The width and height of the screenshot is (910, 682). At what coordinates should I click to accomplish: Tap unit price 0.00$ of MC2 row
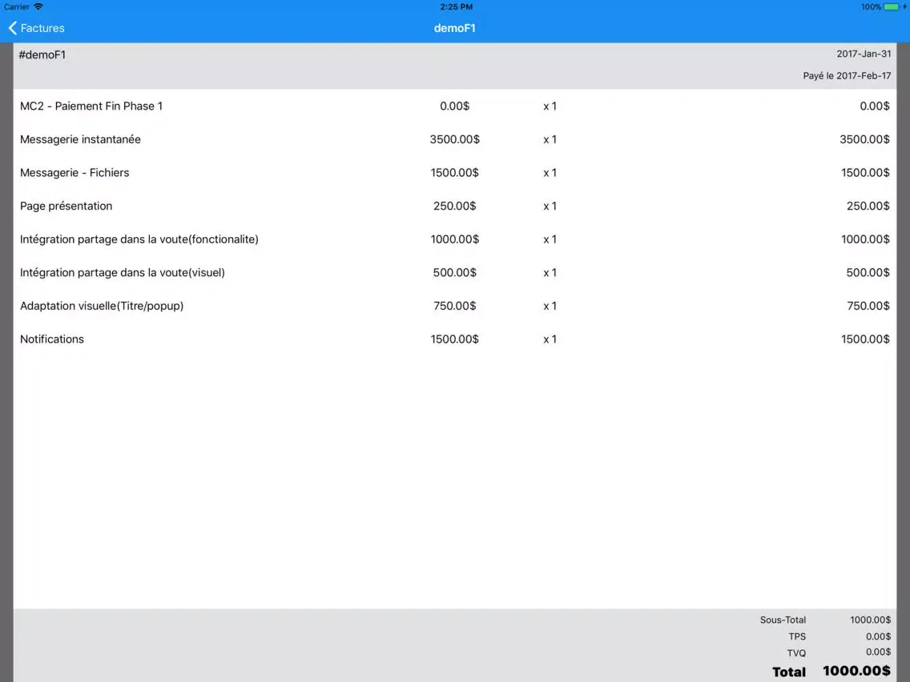pyautogui.click(x=454, y=106)
